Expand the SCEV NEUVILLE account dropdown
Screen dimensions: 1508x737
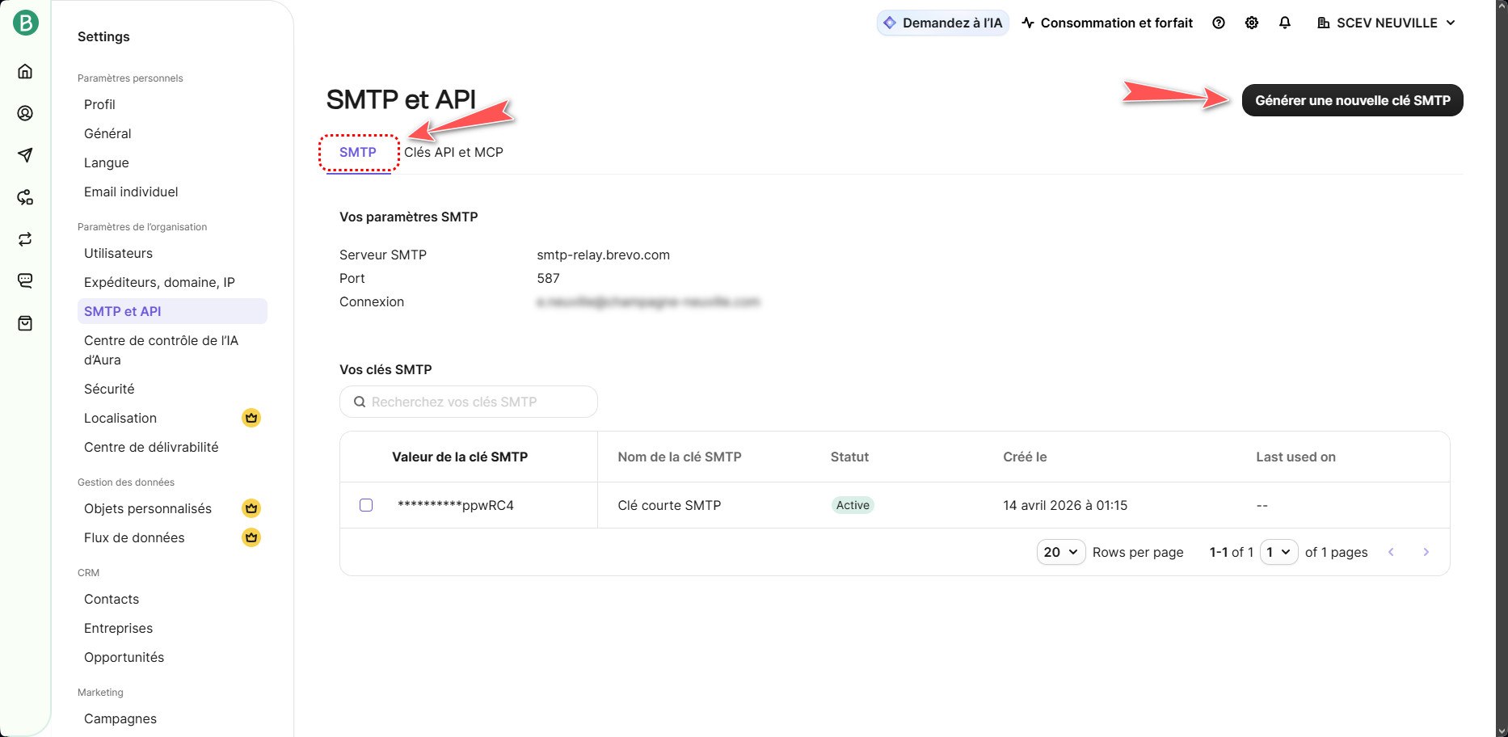[x=1386, y=23]
